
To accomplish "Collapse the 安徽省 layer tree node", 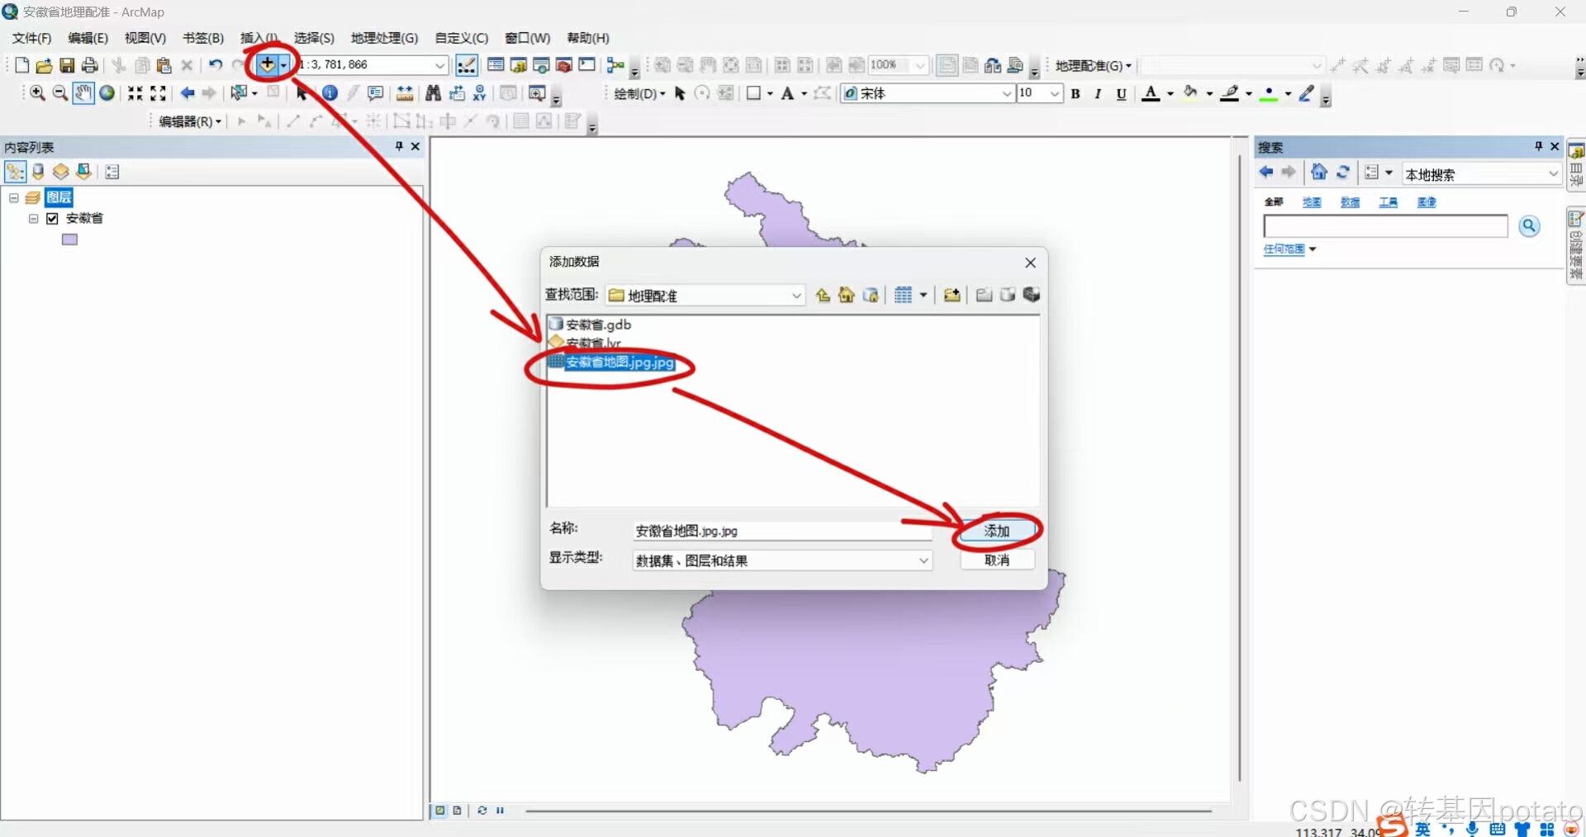I will [34, 219].
